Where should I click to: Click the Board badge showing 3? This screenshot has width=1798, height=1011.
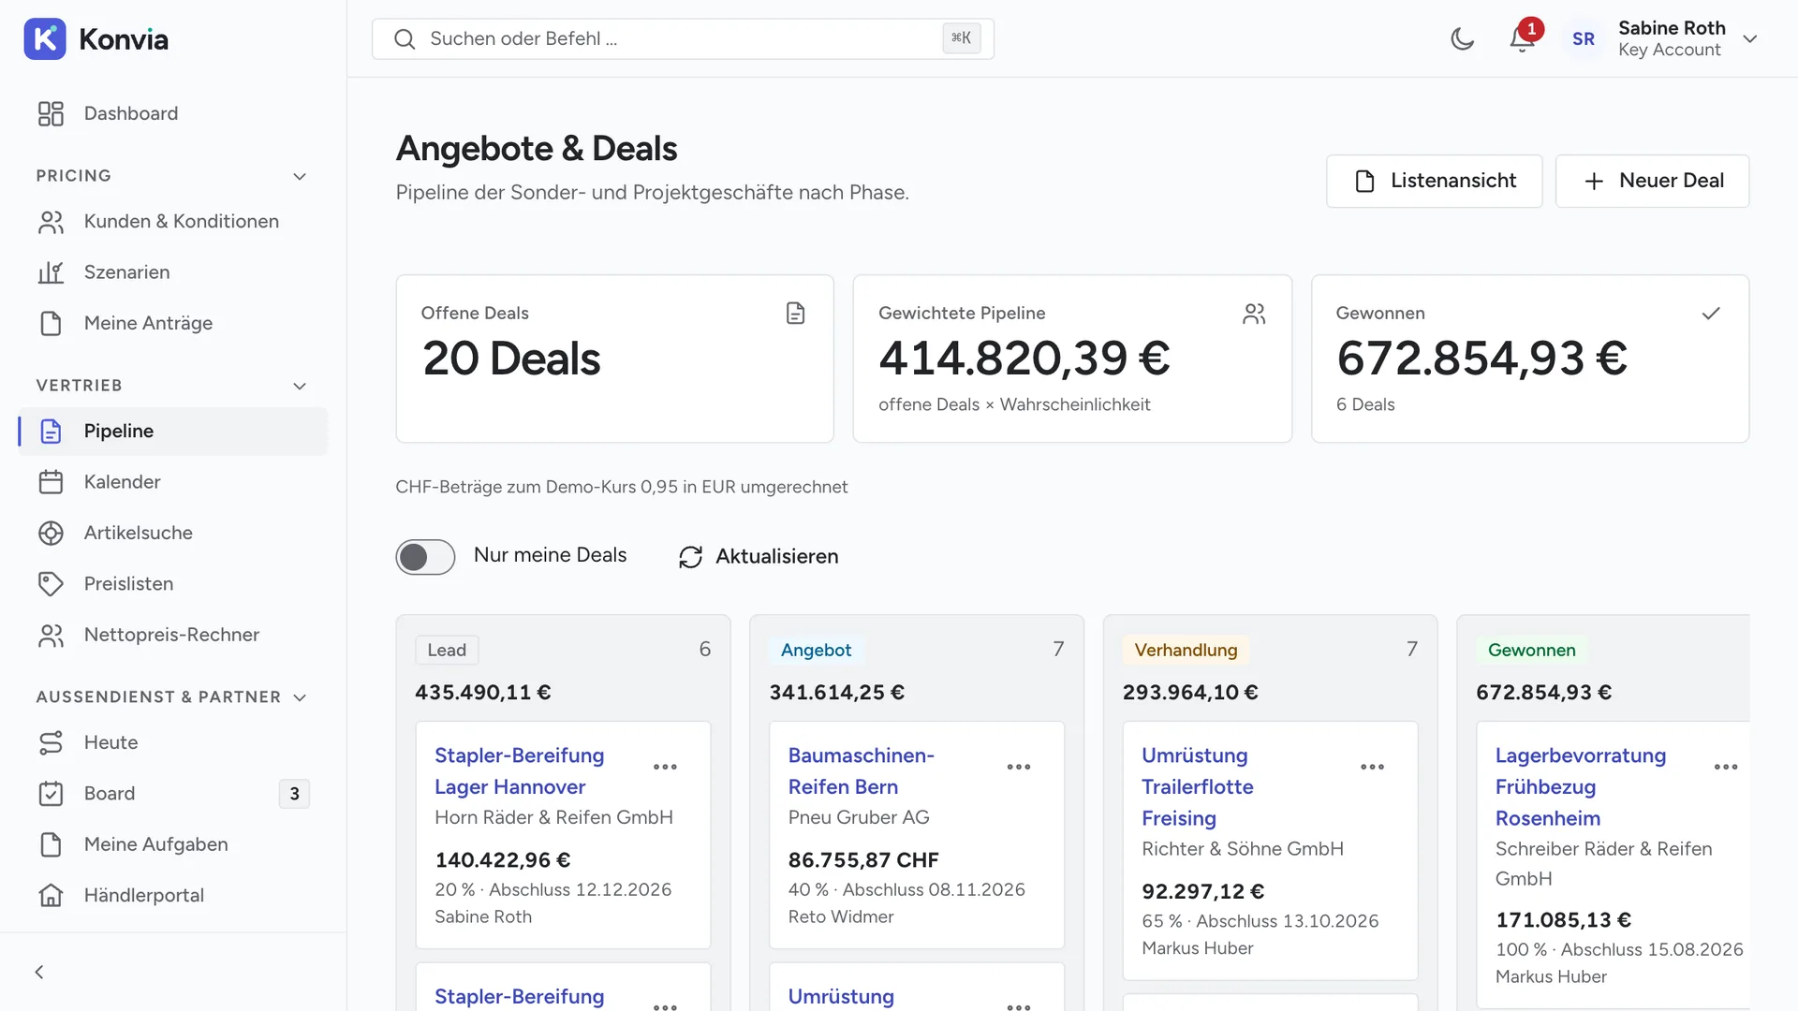pyautogui.click(x=294, y=794)
